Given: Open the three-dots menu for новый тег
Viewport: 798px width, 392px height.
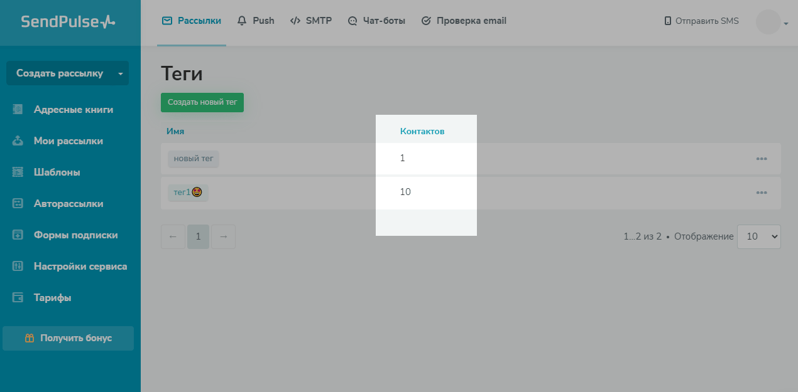Looking at the screenshot, I should 762,159.
